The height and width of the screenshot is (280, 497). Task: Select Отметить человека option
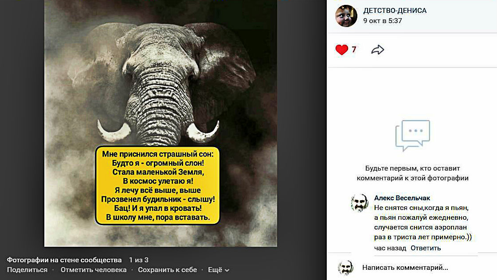[x=94, y=270]
